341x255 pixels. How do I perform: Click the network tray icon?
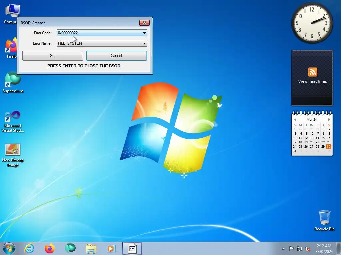299,249
